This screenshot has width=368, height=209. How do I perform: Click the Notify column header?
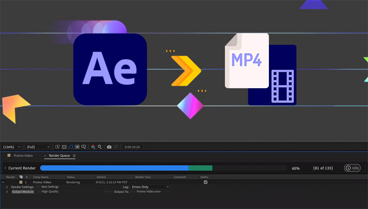coord(204,177)
